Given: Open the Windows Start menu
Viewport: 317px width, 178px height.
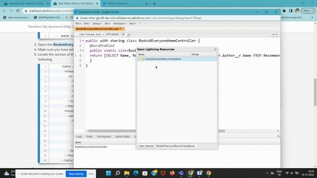Looking at the screenshot, I should pyautogui.click(x=108, y=173).
